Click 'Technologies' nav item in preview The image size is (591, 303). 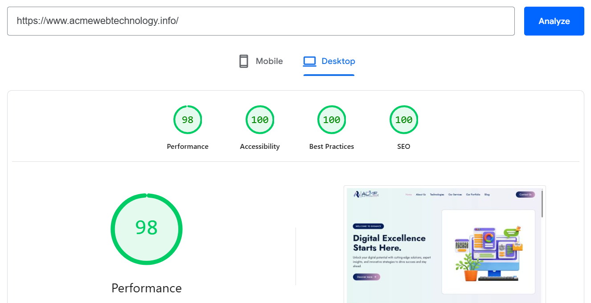(x=437, y=195)
